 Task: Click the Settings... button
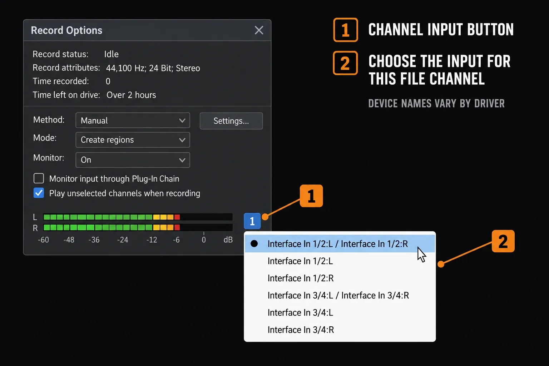tap(231, 121)
